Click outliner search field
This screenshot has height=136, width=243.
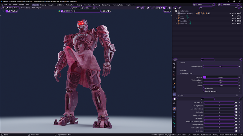206,8
